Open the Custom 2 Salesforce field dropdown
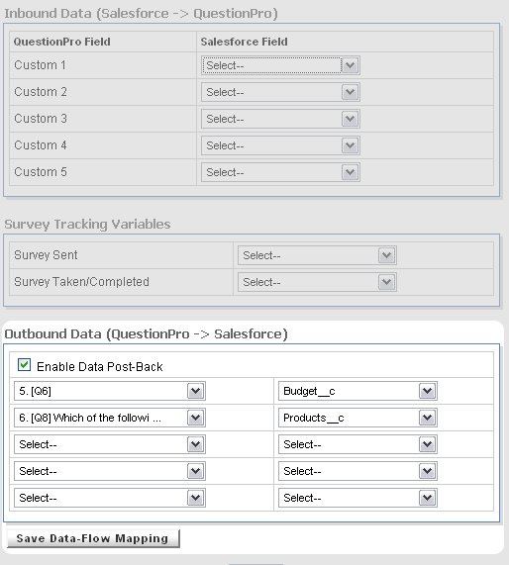Viewport: 509px width, 565px height. pyautogui.click(x=280, y=92)
